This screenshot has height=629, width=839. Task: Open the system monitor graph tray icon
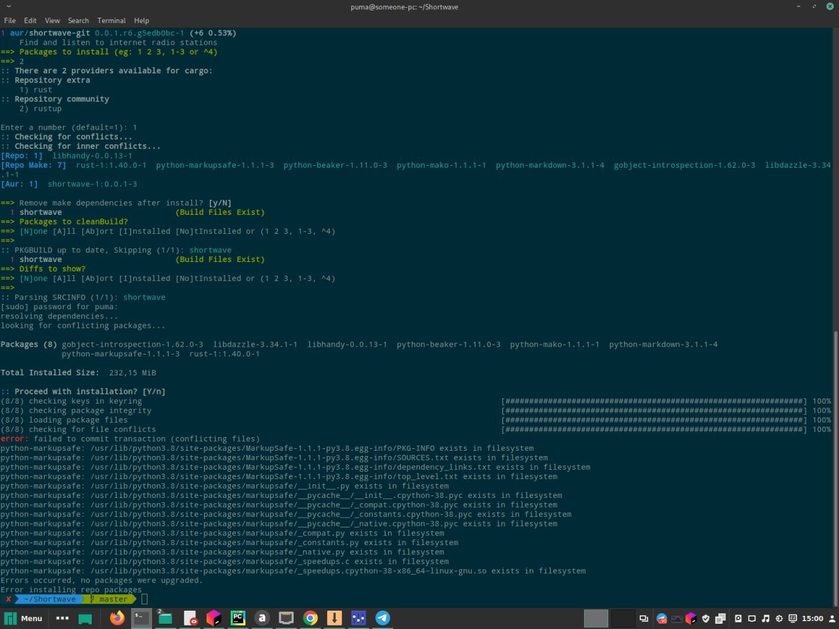[x=676, y=619]
